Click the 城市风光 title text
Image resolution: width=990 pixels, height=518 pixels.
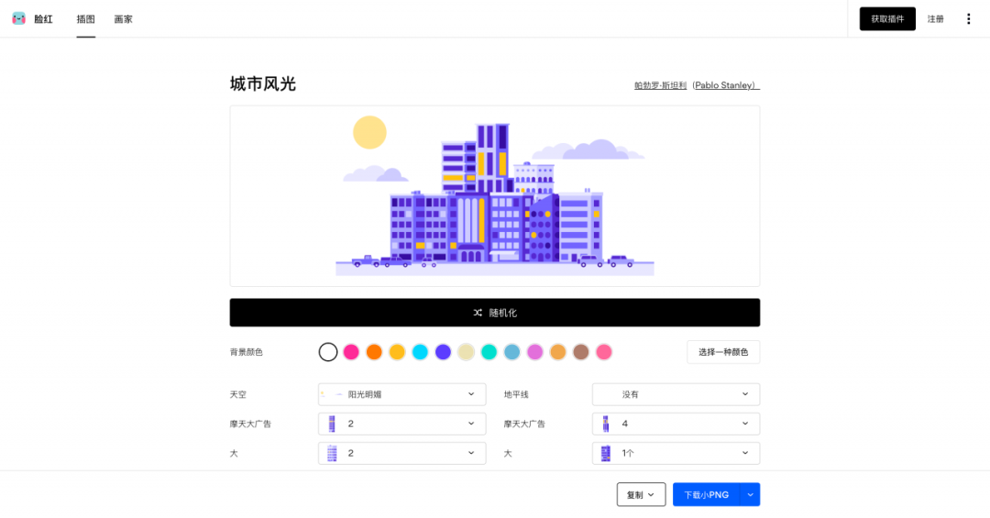click(263, 84)
